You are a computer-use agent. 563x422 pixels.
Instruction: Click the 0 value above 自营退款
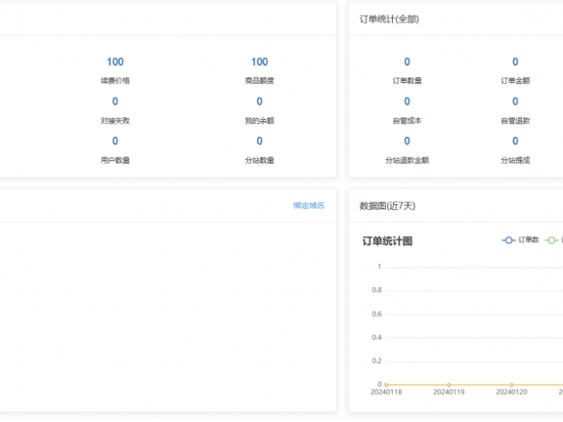[515, 102]
